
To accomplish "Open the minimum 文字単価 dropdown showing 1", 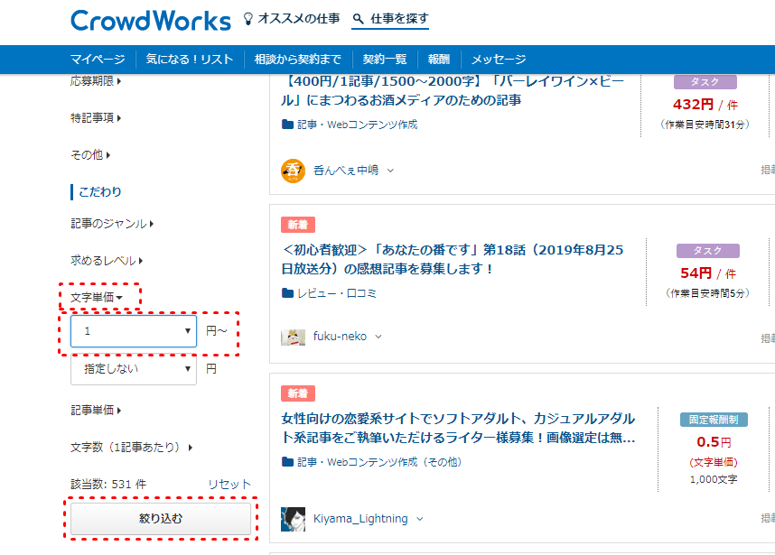I will (x=134, y=331).
